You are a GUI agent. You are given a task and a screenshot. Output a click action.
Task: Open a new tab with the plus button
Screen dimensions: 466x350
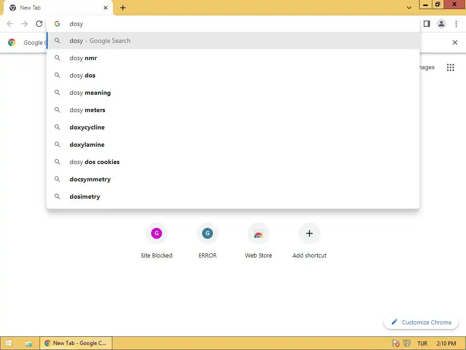click(x=123, y=8)
